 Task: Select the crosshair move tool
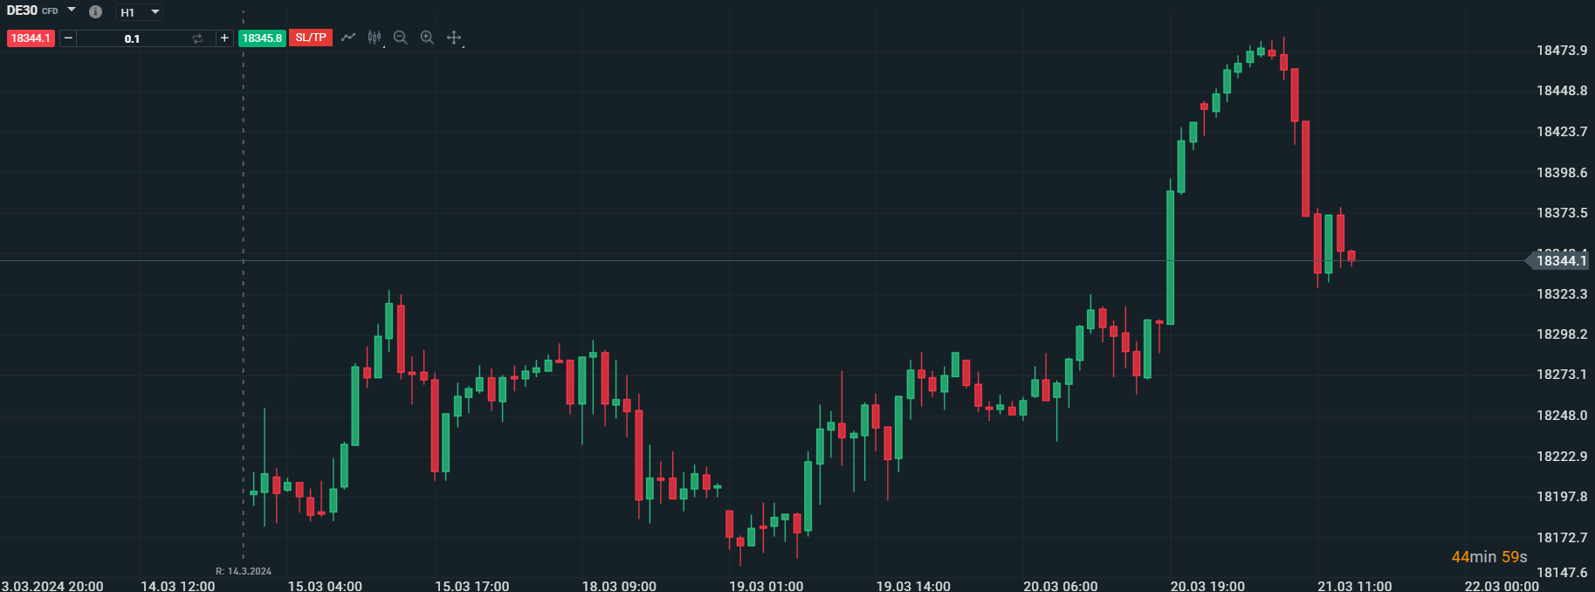tap(454, 38)
